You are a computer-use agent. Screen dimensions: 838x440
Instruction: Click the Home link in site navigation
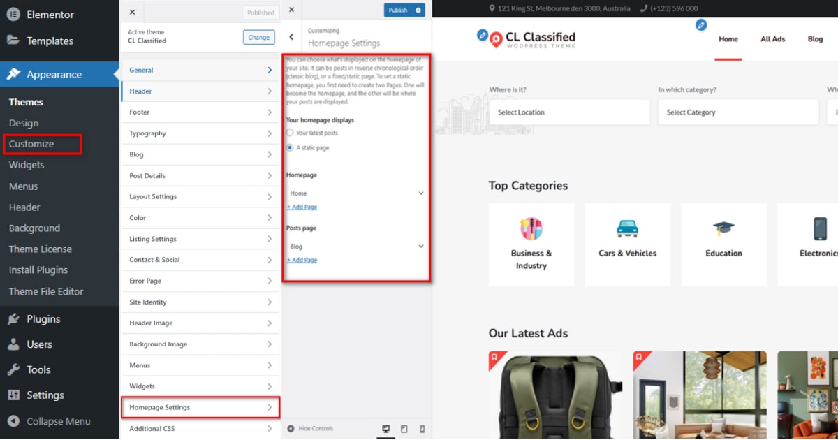point(728,39)
